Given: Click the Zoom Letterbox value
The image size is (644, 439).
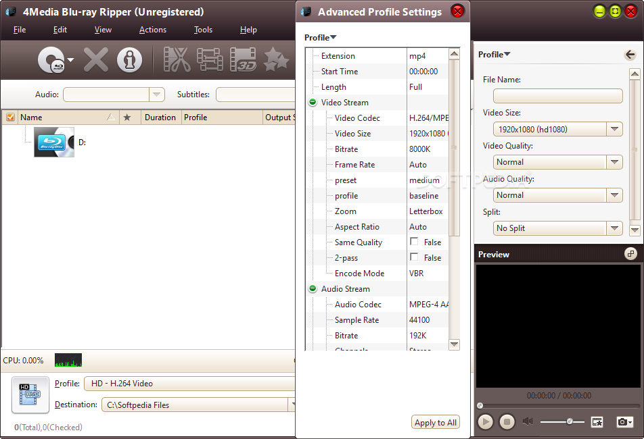Looking at the screenshot, I should click(428, 211).
